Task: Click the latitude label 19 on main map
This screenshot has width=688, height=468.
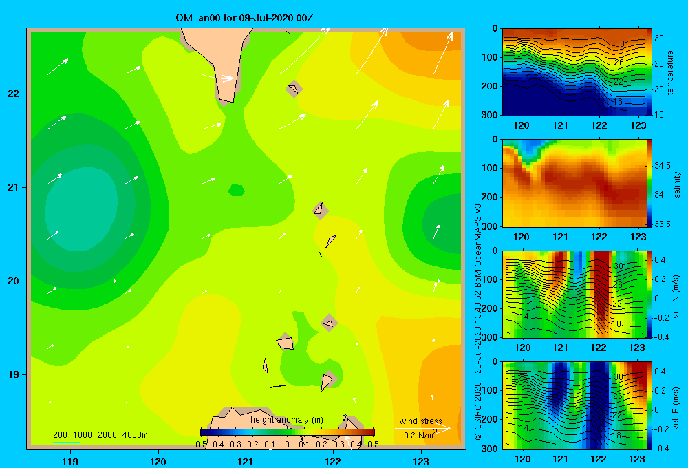Action: click(x=13, y=374)
